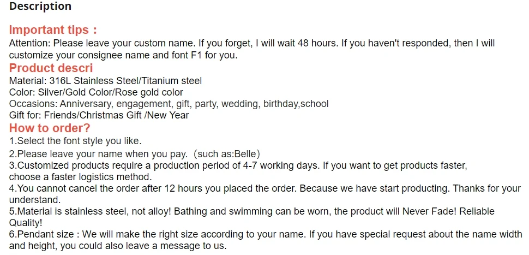The height and width of the screenshot is (255, 529).
Task: Click the line starting 'Attention: Please leave'
Action: pyautogui.click(x=252, y=43)
